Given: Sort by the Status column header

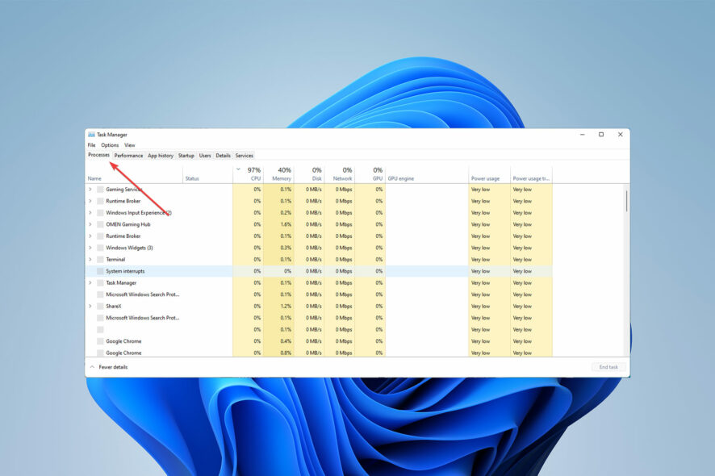Looking at the screenshot, I should pyautogui.click(x=208, y=174).
